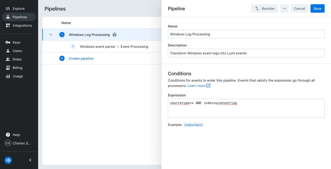Click the blue arrow logo icon
Screen dimensions: 331x169
tap(8, 160)
